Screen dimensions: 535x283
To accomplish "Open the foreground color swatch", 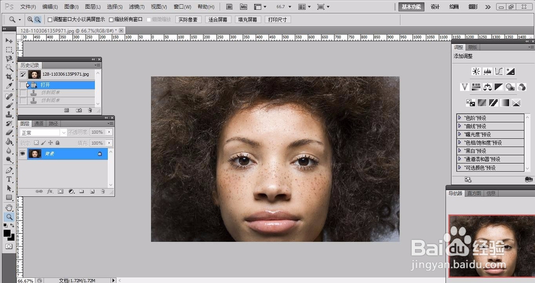I will 7,233.
